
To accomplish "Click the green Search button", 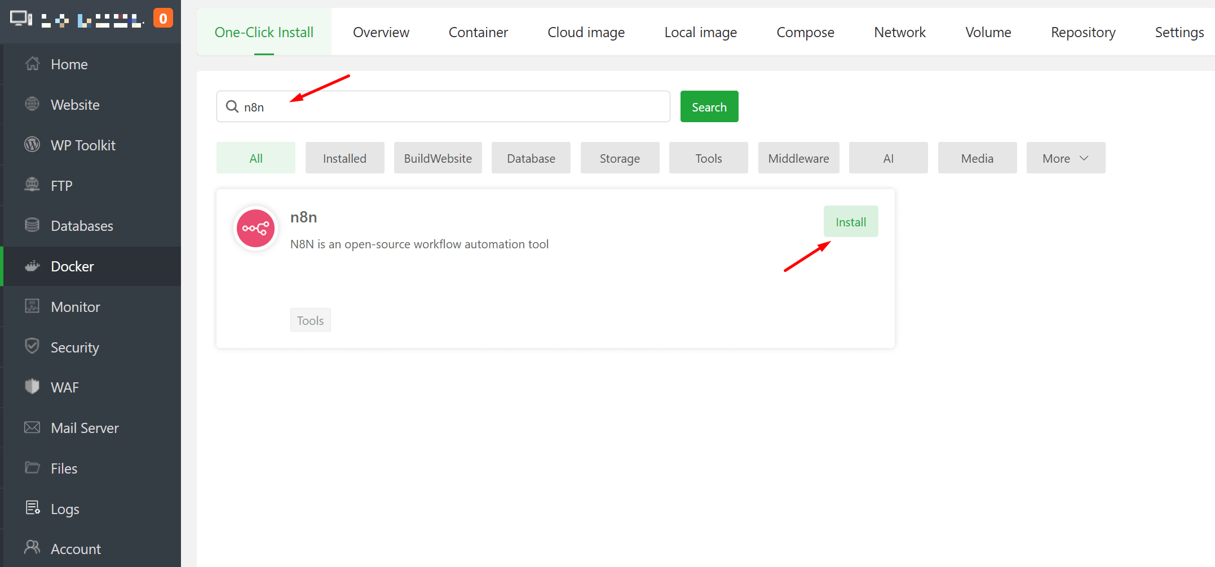I will pyautogui.click(x=709, y=106).
